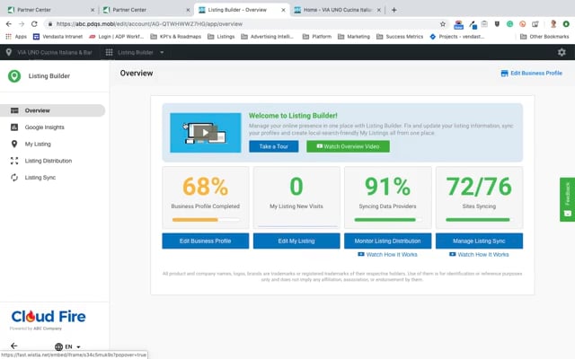Click the 68% Business Profile Completed card
This screenshot has height=359, width=575.
(x=206, y=197)
